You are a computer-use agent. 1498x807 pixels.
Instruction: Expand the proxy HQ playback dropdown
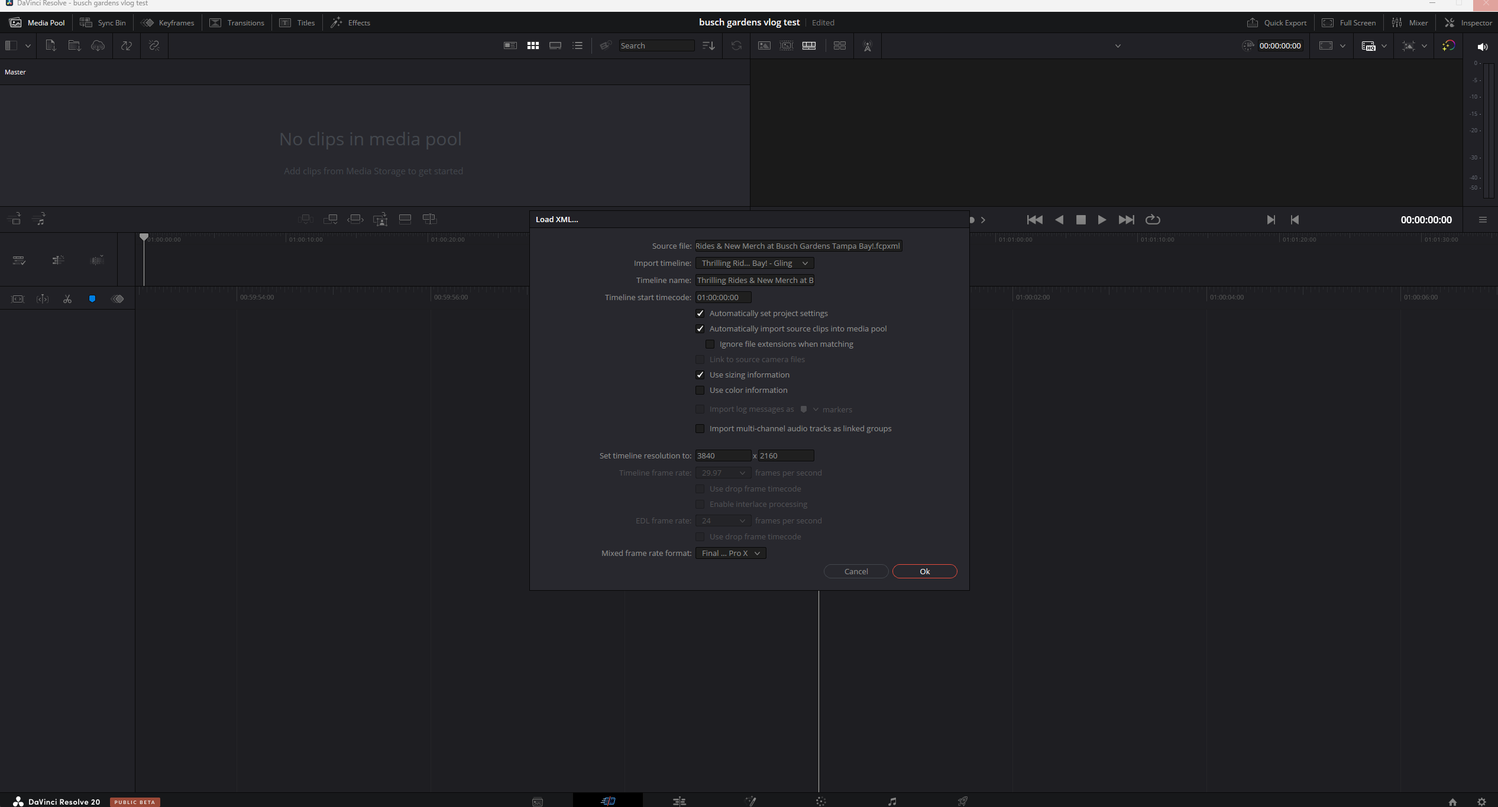tap(1384, 45)
